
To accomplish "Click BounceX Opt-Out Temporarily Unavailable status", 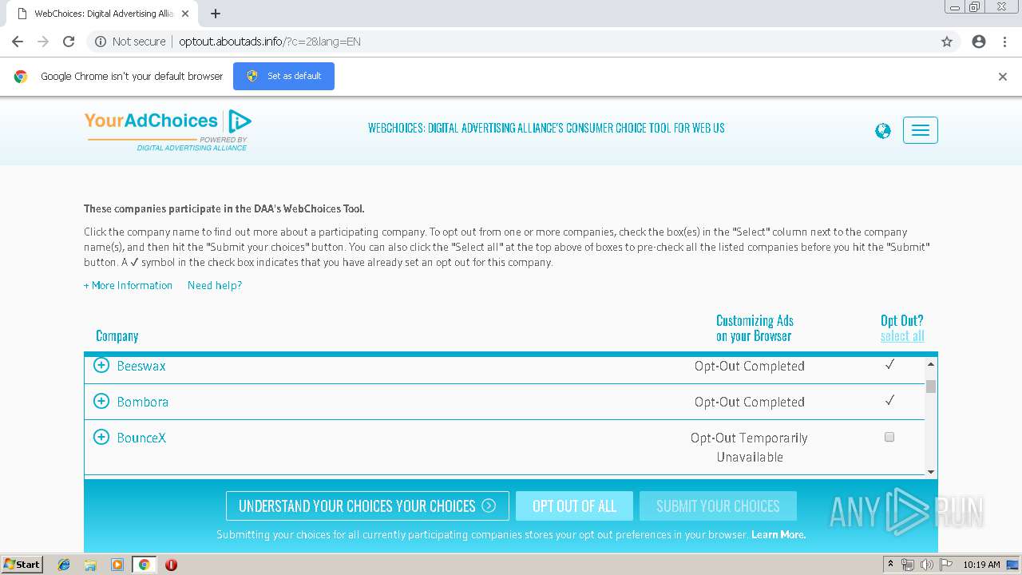I will (x=749, y=447).
